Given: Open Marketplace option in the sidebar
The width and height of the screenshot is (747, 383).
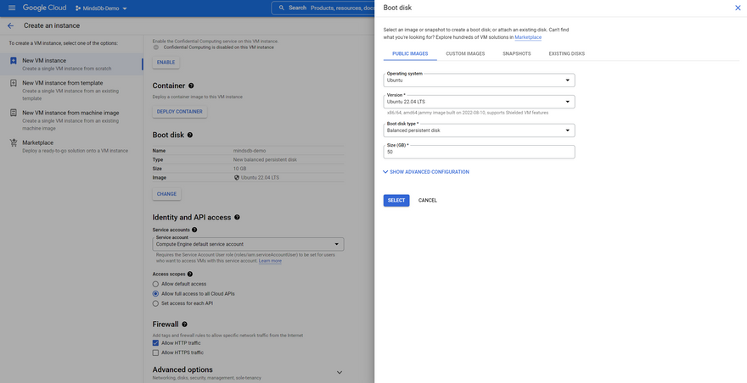Looking at the screenshot, I should pos(71,146).
